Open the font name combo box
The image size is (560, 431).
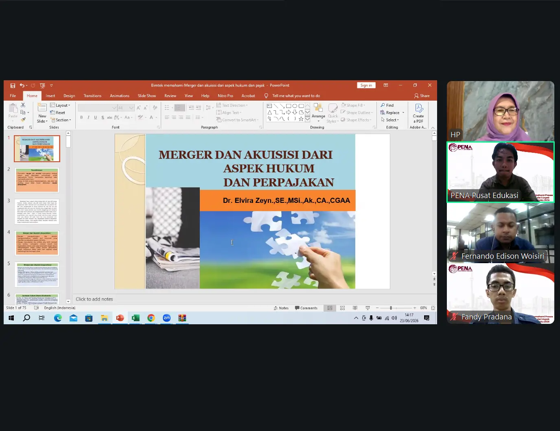click(97, 108)
